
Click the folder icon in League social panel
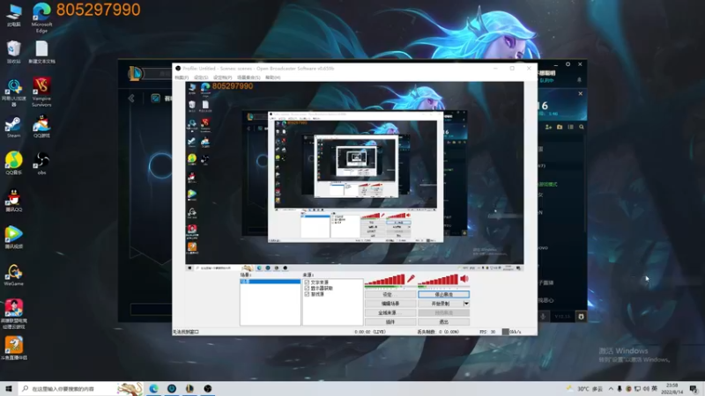(560, 127)
